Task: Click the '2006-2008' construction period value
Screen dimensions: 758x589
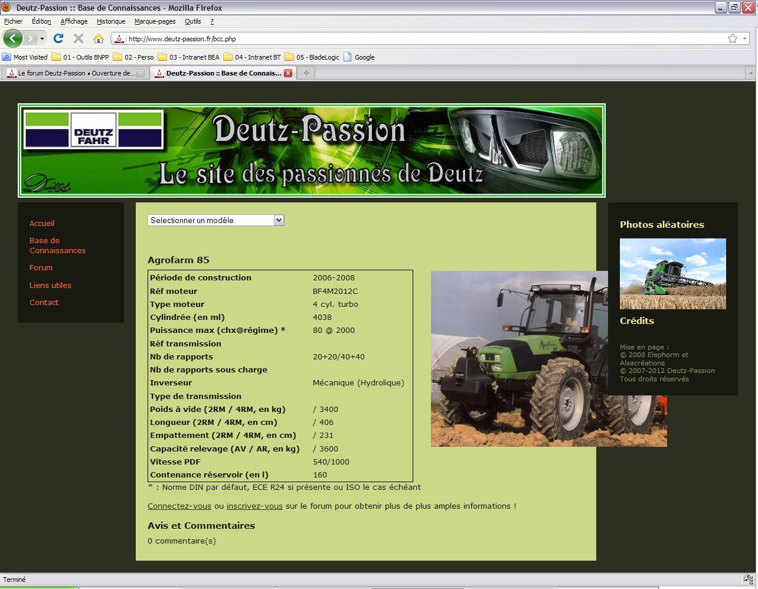Action: point(334,277)
